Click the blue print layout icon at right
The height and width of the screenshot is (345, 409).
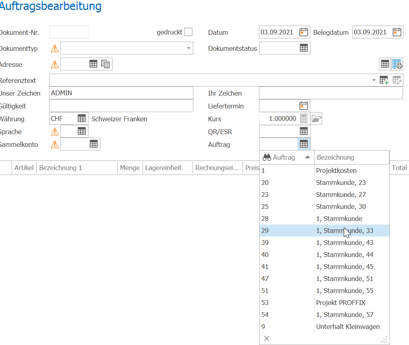tap(397, 64)
